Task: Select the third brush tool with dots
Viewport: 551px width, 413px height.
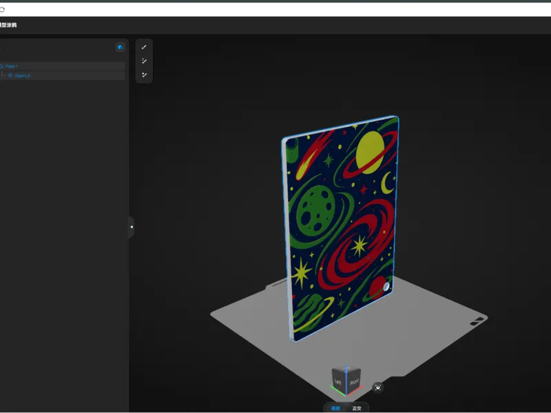Action: pyautogui.click(x=144, y=75)
